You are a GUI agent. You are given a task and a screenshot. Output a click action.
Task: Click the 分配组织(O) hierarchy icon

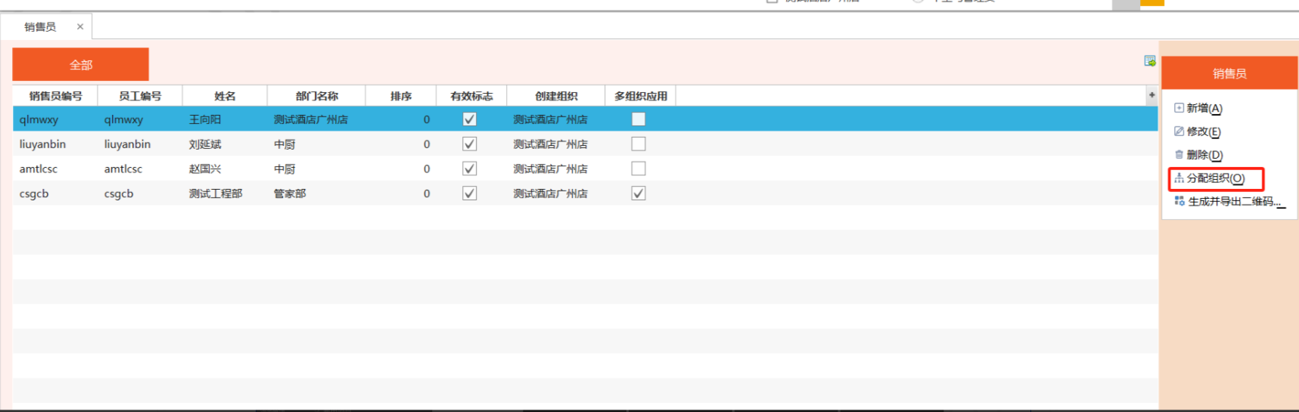[1179, 178]
